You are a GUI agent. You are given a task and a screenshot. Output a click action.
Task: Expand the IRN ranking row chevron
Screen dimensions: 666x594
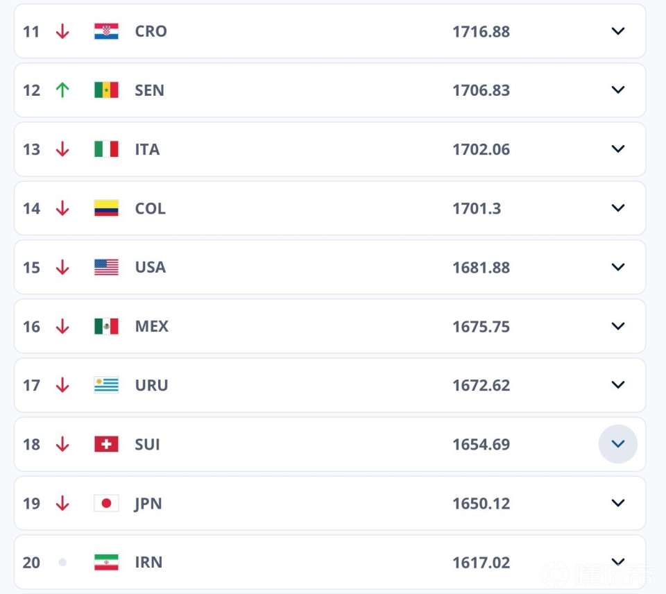(618, 562)
